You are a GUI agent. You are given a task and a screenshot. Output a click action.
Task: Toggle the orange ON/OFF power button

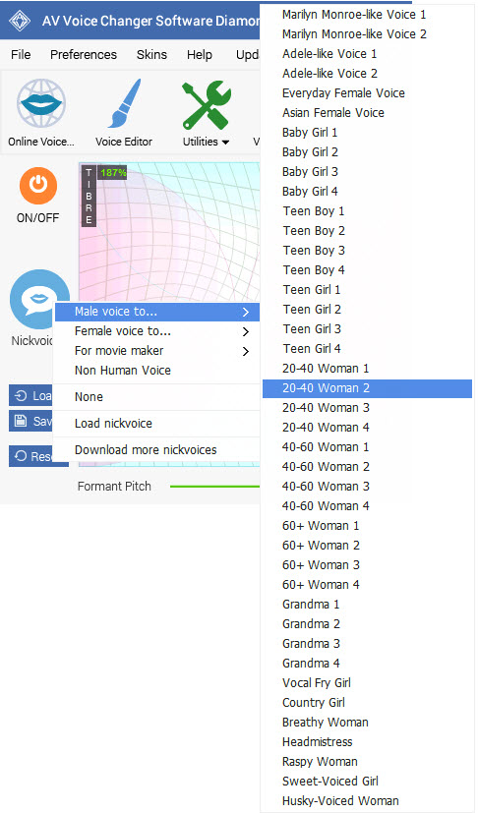click(x=38, y=185)
